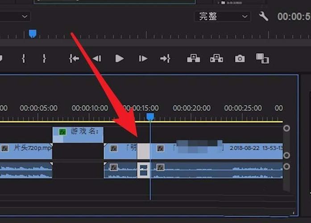Mark In with the left brace icon
This screenshot has height=223, width=311.
[24, 59]
